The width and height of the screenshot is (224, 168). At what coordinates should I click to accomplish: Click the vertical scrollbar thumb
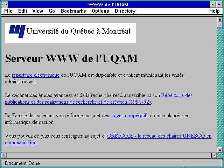pos(220,25)
